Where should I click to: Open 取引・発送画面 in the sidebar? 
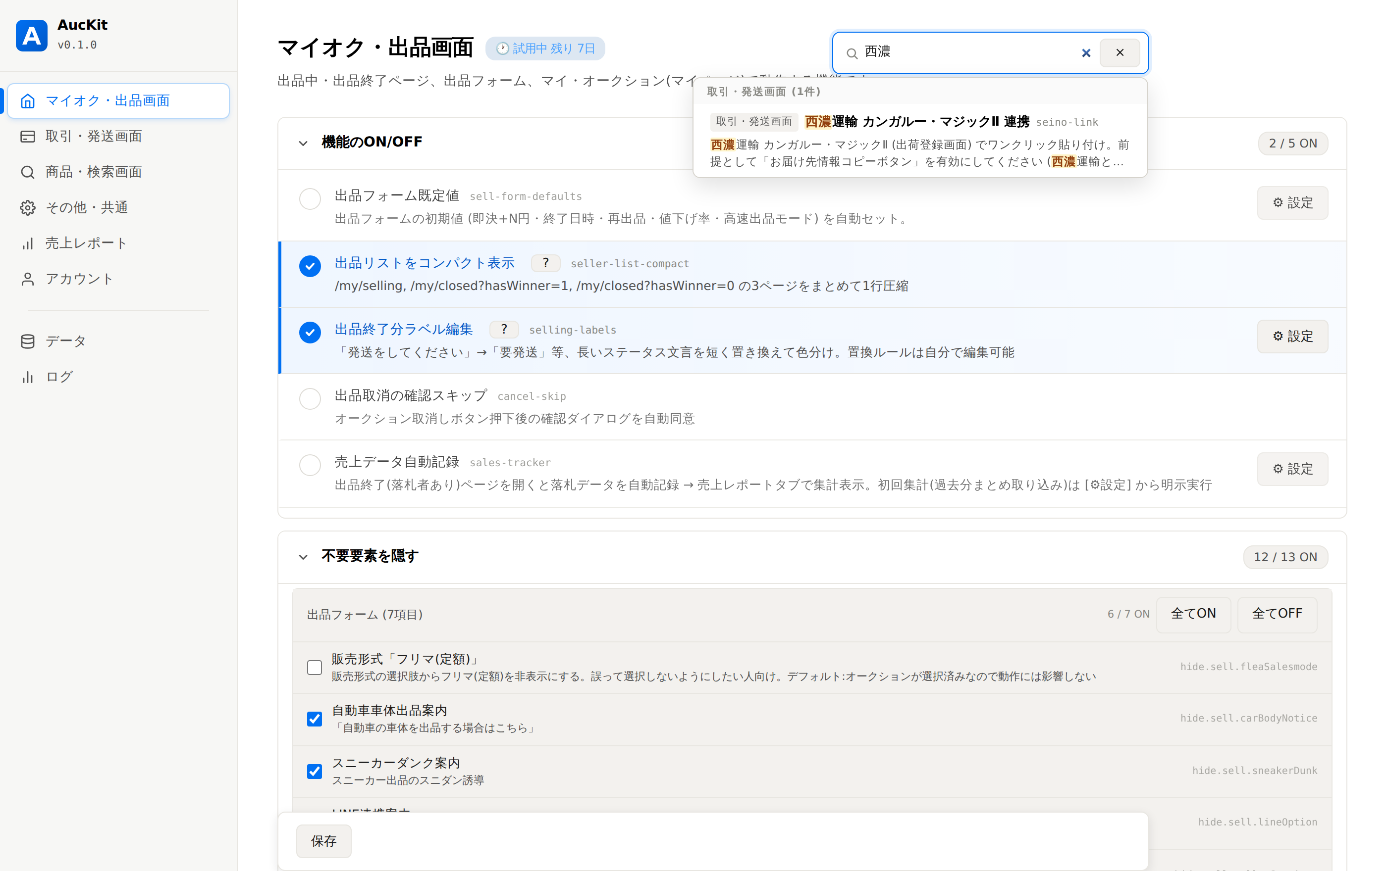coord(118,137)
